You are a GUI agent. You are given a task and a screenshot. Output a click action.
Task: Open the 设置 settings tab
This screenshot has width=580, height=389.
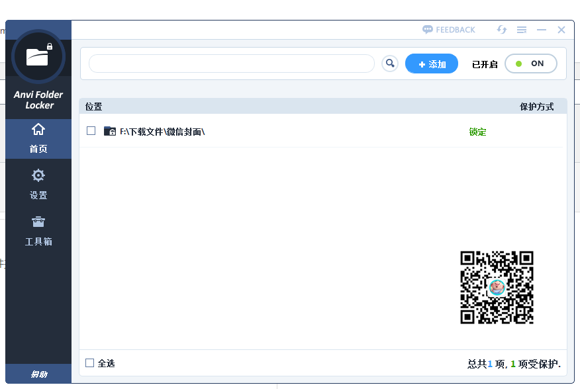coord(38,185)
